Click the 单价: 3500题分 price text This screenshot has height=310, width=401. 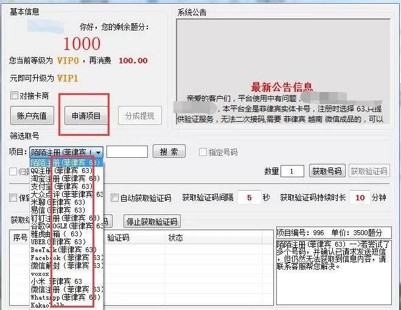(357, 233)
